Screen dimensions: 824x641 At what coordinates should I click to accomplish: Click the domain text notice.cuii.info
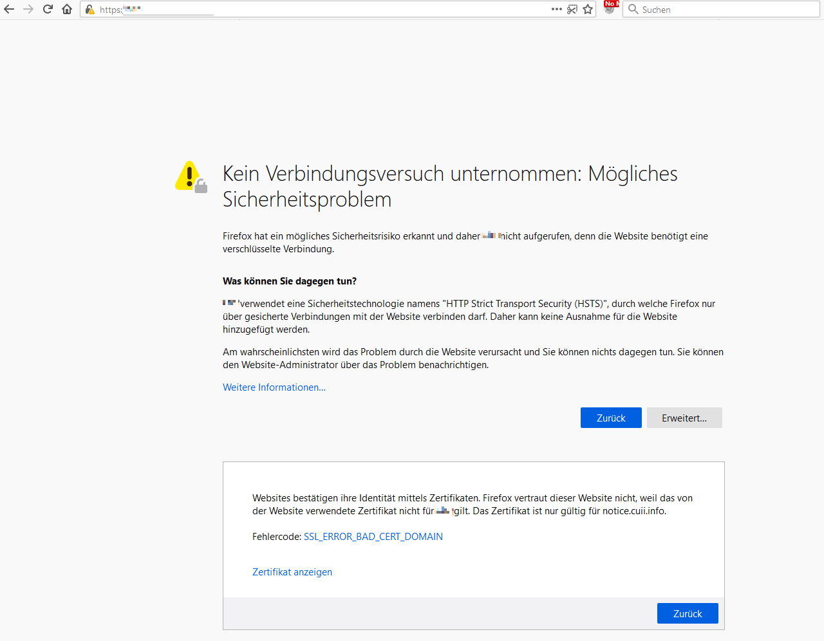633,511
